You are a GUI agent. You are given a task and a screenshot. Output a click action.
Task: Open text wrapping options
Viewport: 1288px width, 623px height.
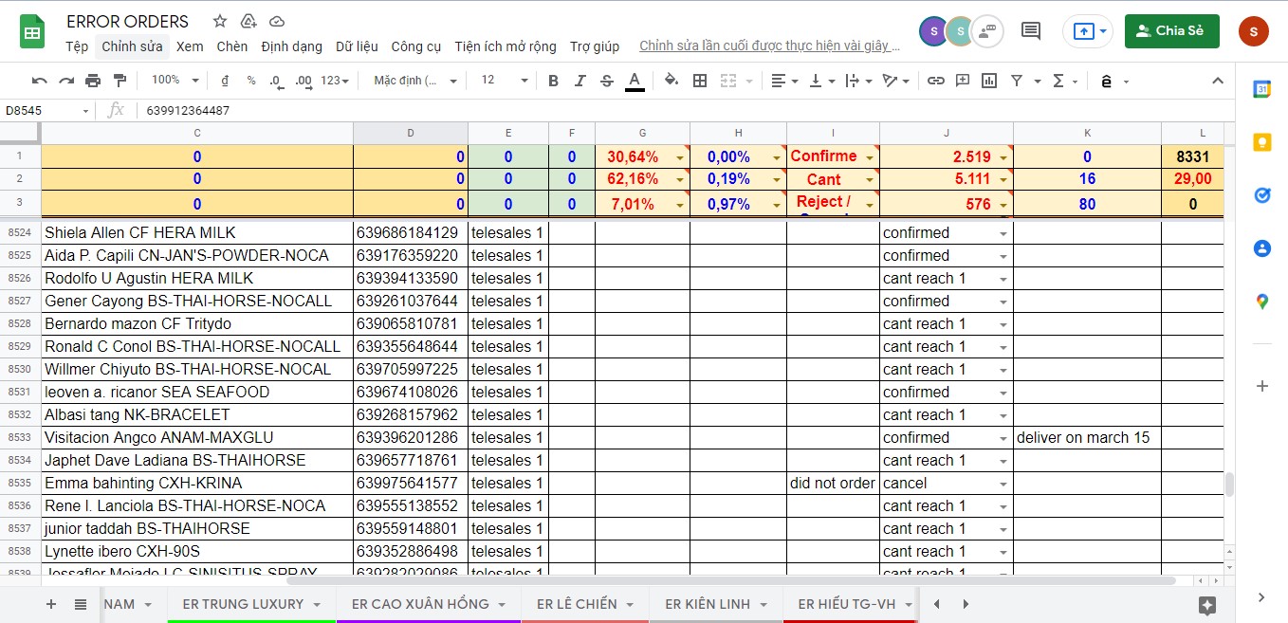point(856,81)
